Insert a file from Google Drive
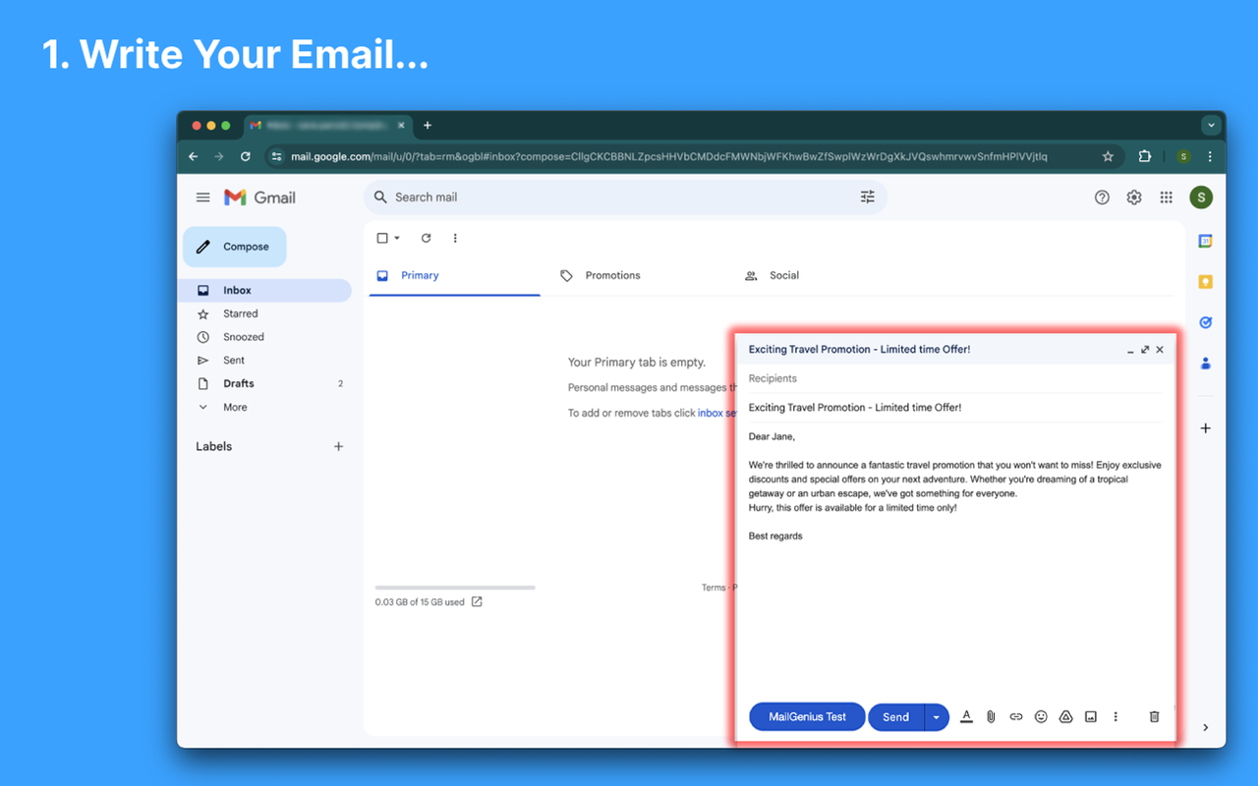 pos(1065,716)
